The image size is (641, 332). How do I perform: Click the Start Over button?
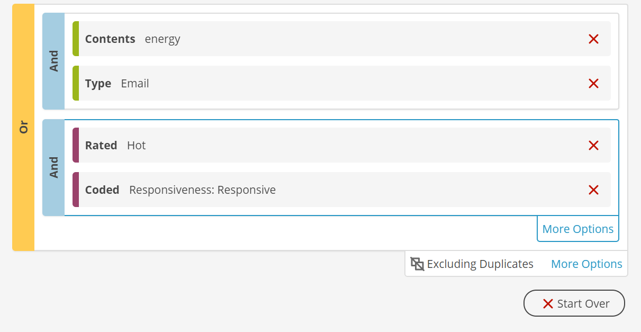click(574, 303)
